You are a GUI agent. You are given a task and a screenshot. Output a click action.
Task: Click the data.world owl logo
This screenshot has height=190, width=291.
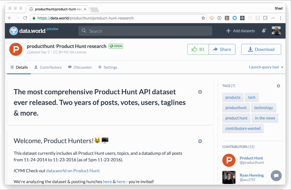(14, 31)
